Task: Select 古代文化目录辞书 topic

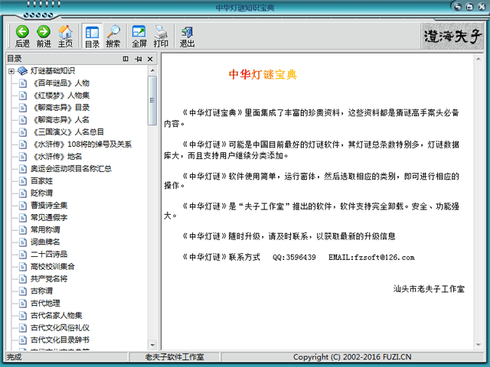Action: [60, 339]
